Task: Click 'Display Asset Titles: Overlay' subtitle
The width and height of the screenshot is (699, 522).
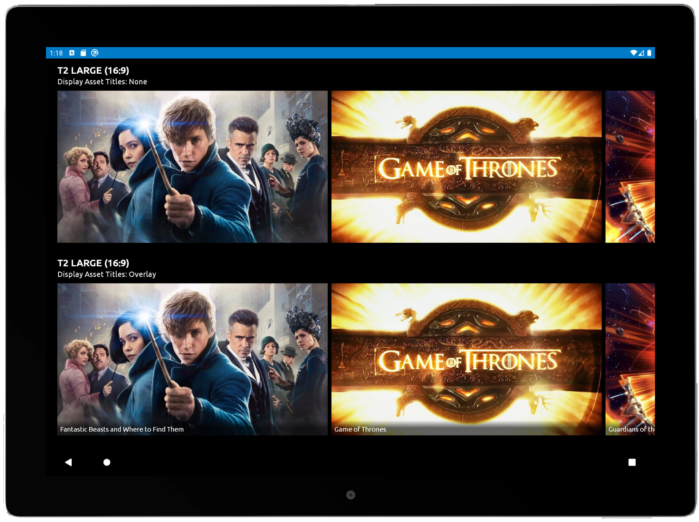Action: (x=107, y=274)
